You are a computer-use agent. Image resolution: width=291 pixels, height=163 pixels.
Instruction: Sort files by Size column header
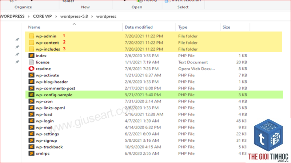(x=226, y=27)
